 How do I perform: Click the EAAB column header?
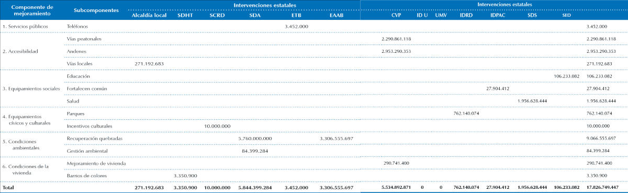pyautogui.click(x=337, y=15)
